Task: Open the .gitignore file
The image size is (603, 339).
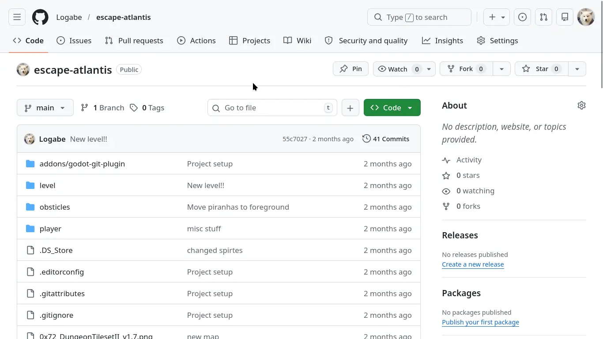Action: 57,315
